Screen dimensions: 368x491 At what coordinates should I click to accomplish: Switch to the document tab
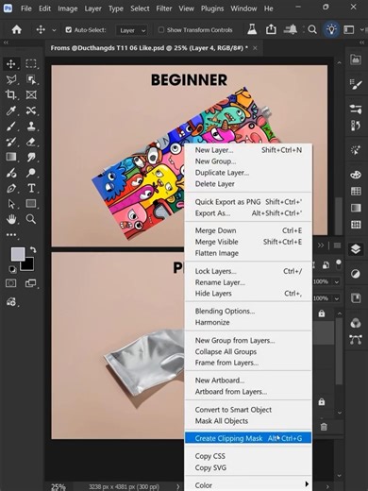point(149,48)
